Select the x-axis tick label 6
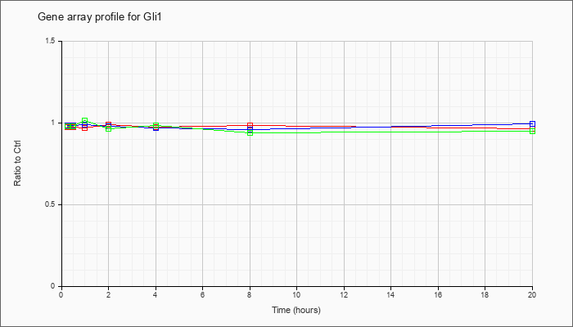The image size is (573, 327). click(x=203, y=293)
